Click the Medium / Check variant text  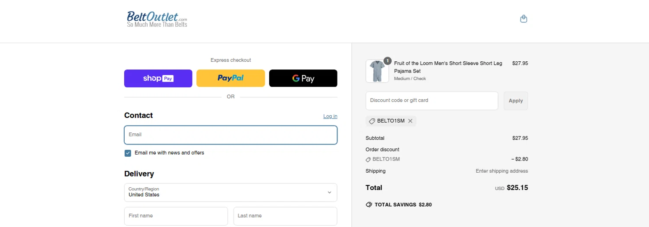(x=410, y=79)
